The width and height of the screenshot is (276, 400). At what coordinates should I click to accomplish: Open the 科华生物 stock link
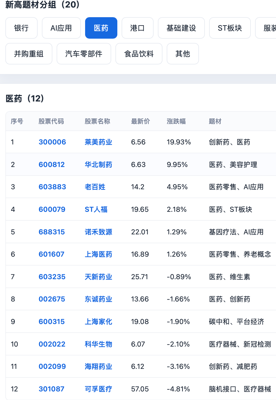click(99, 344)
